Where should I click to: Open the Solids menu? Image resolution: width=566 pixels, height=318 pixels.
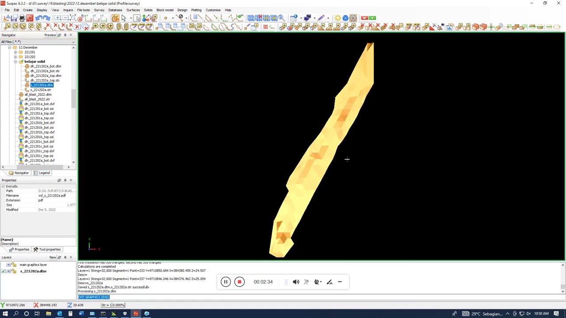pos(148,10)
